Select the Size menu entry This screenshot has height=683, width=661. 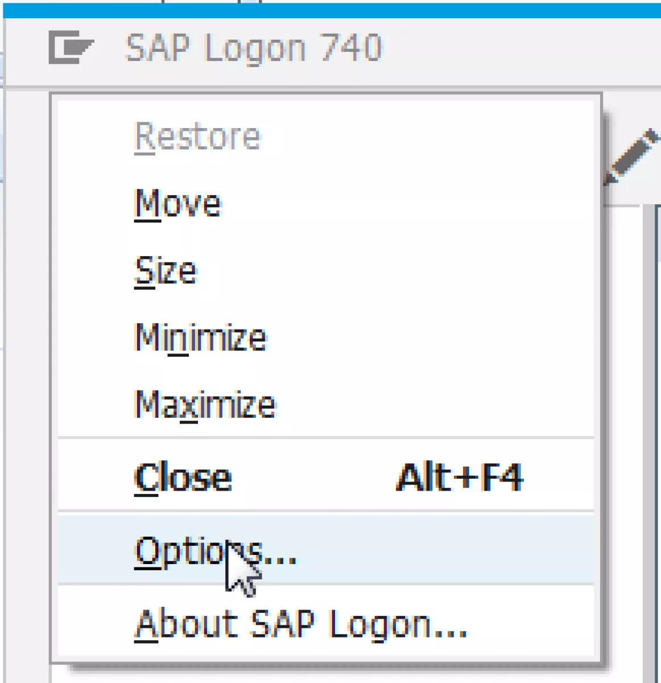pyautogui.click(x=326, y=270)
